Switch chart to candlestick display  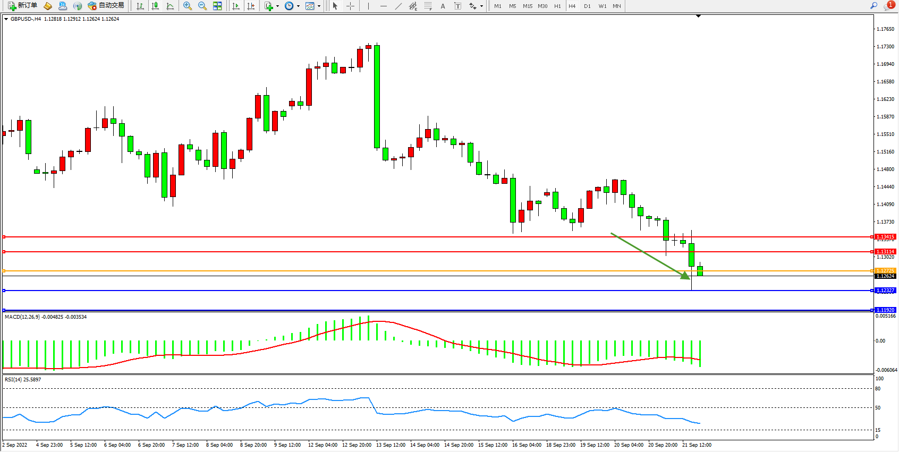click(x=155, y=6)
